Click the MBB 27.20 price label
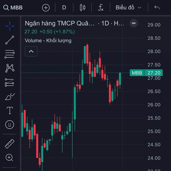Viewport: 171px width, 171px height. coord(146,73)
